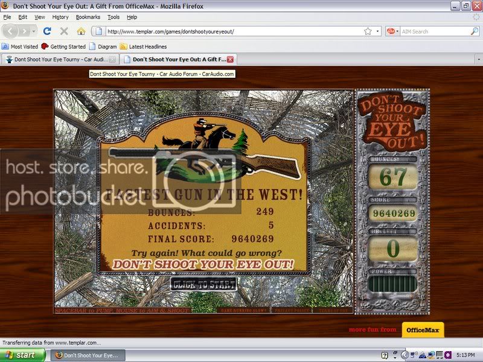
Task: Click the language bar help icon in taskbar
Action: pyautogui.click(x=385, y=355)
